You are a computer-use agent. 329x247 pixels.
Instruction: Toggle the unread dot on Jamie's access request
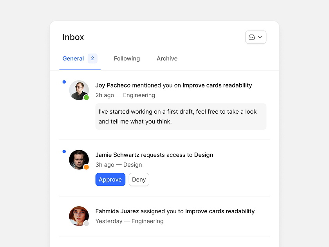(64, 151)
